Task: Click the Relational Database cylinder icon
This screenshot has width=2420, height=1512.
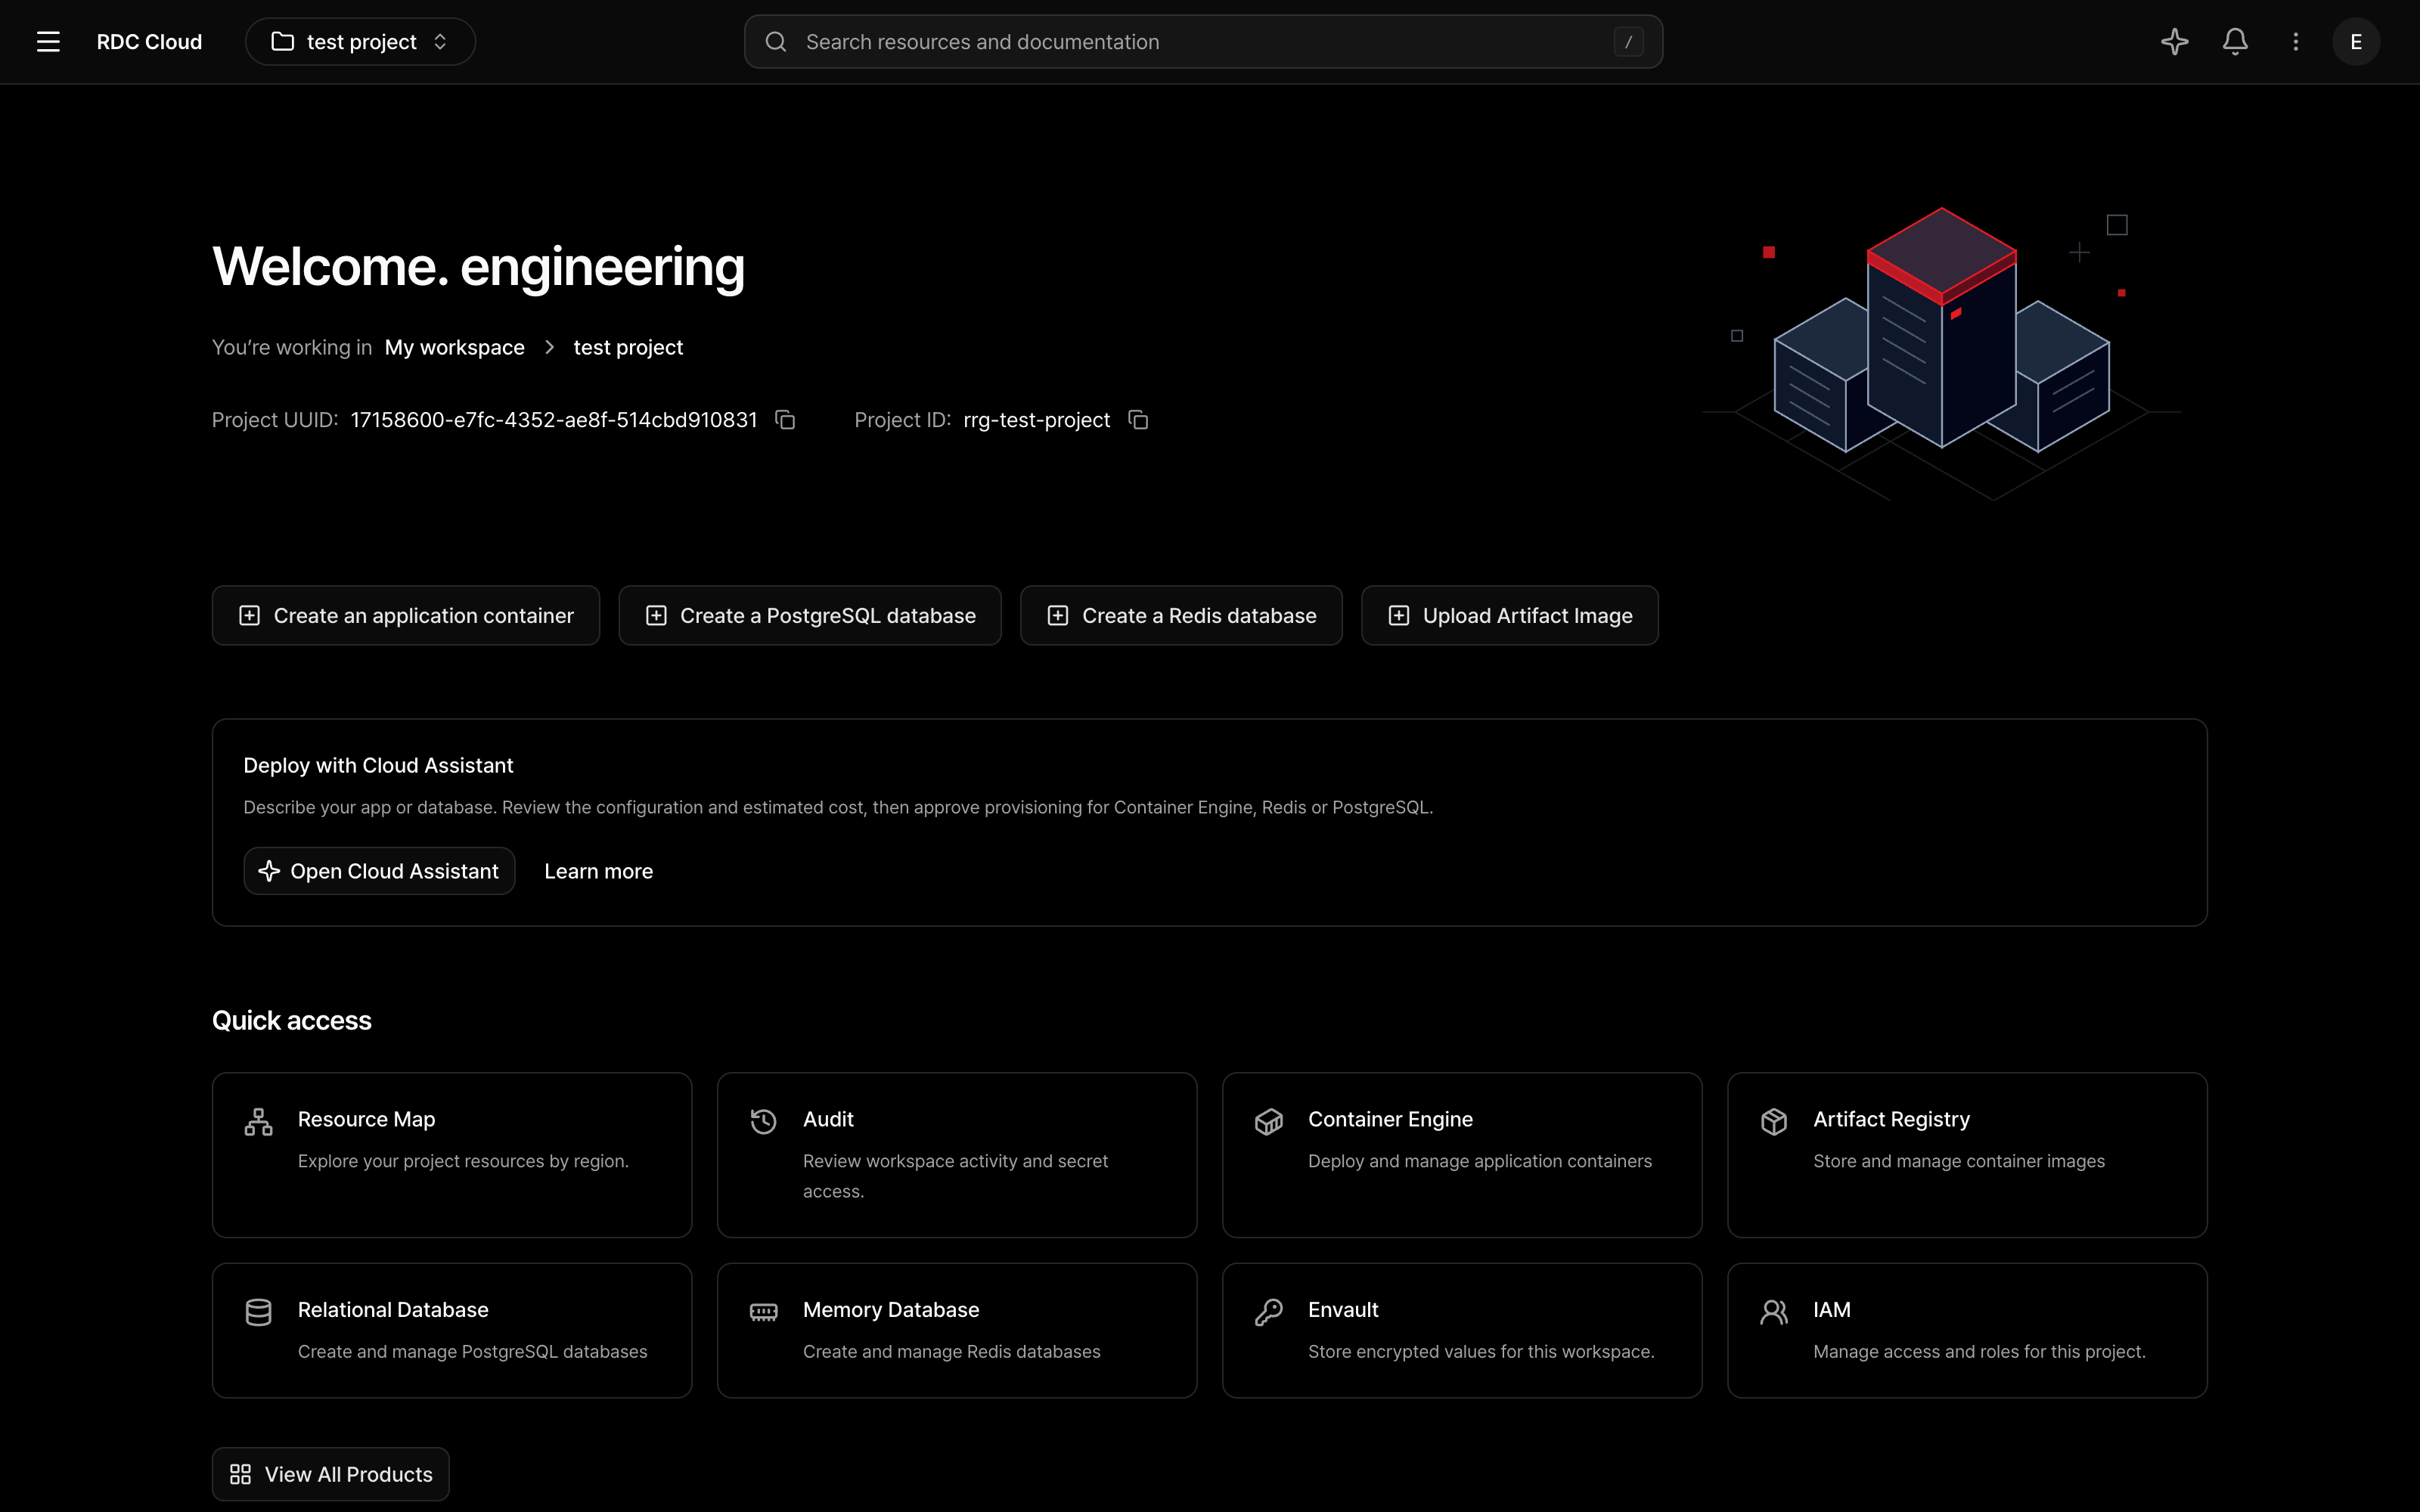Action: [258, 1312]
